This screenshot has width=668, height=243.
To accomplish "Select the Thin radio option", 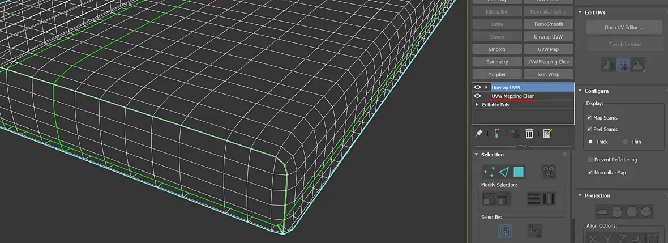I will click(626, 142).
